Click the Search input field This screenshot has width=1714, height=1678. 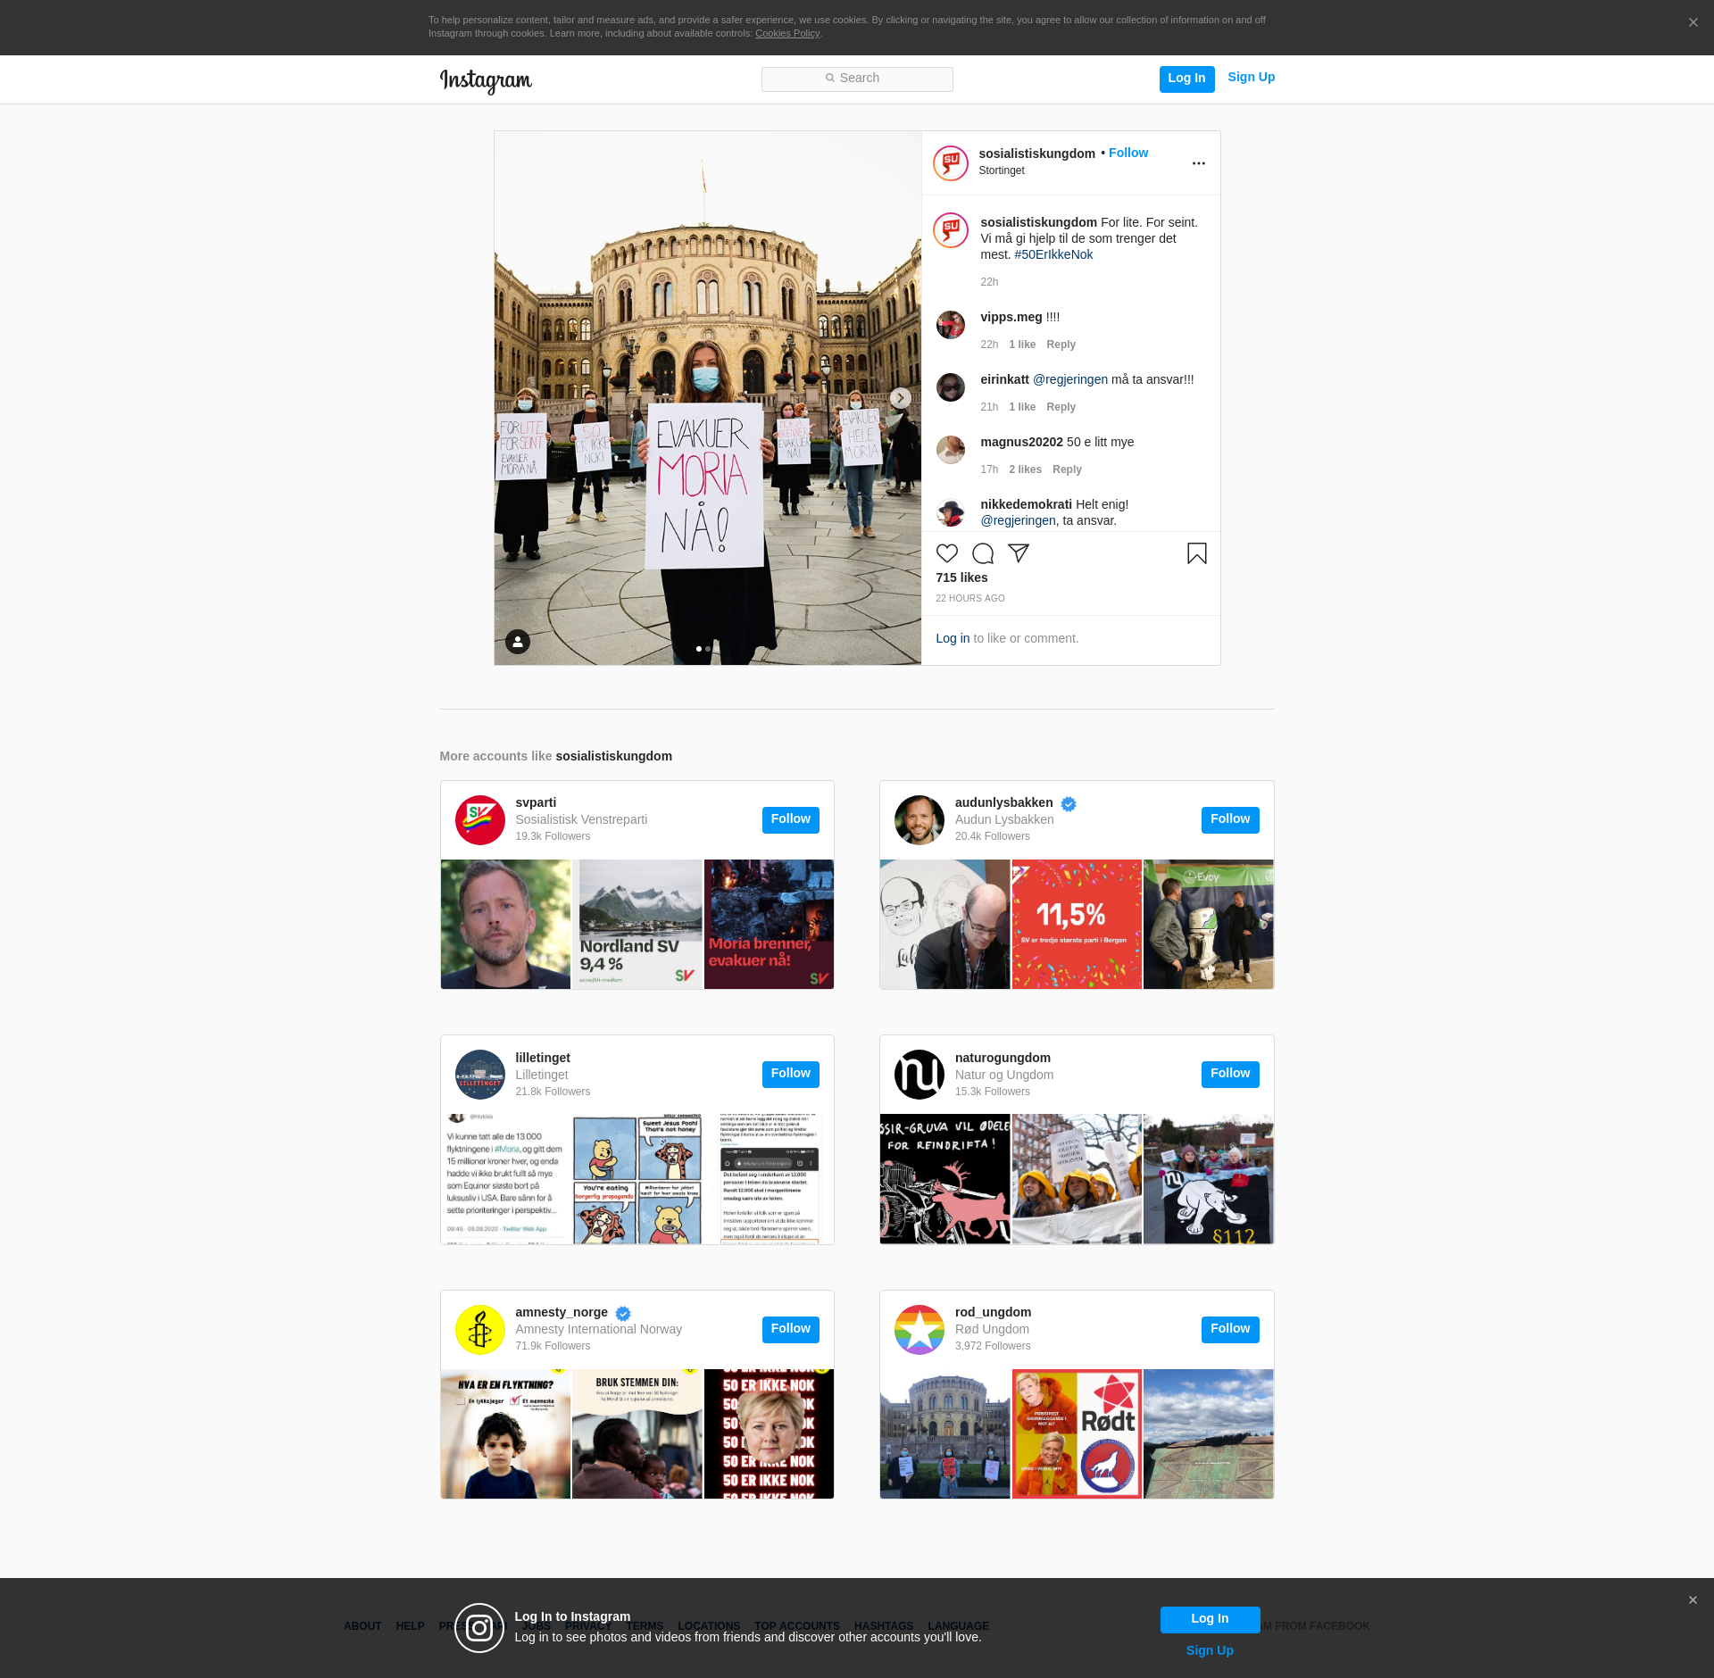(857, 79)
